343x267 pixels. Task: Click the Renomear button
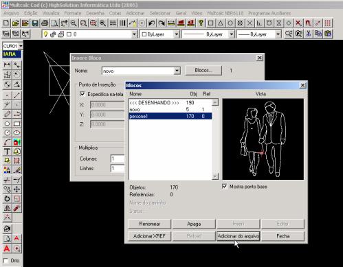click(x=149, y=224)
